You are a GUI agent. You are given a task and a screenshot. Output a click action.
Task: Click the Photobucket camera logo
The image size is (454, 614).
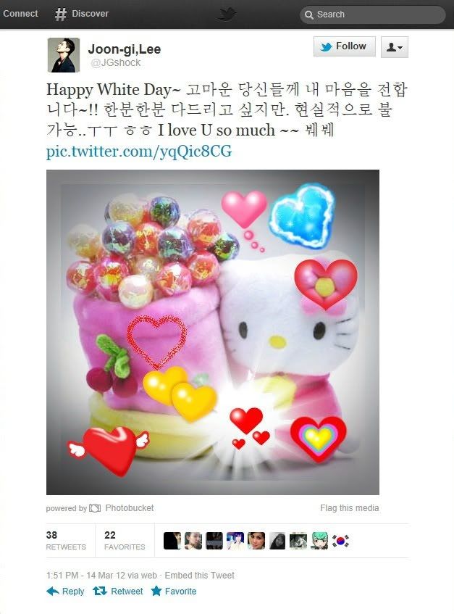(x=95, y=508)
